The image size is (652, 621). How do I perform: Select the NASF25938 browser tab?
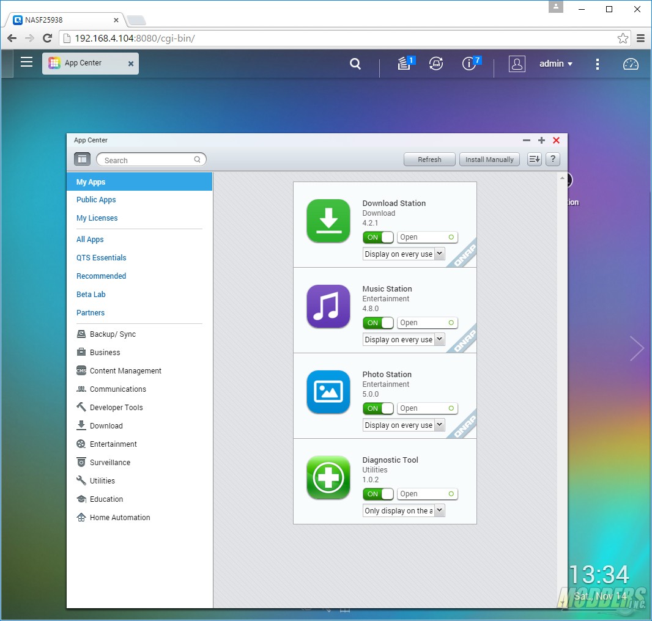tap(65, 20)
